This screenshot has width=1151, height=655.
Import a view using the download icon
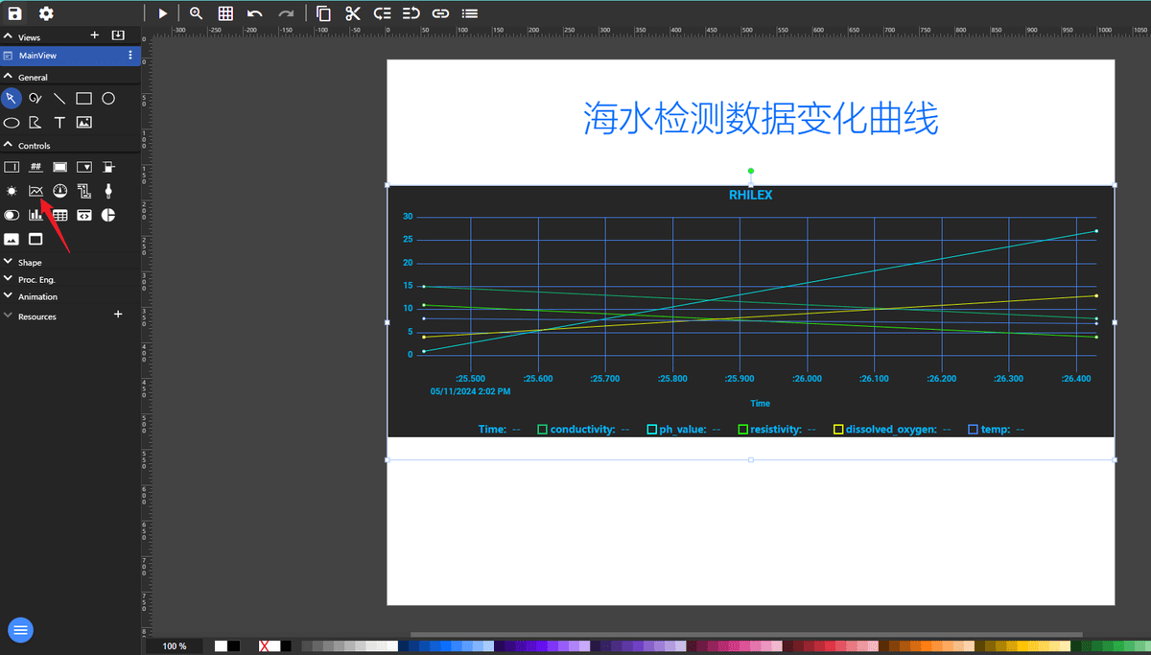coord(118,35)
